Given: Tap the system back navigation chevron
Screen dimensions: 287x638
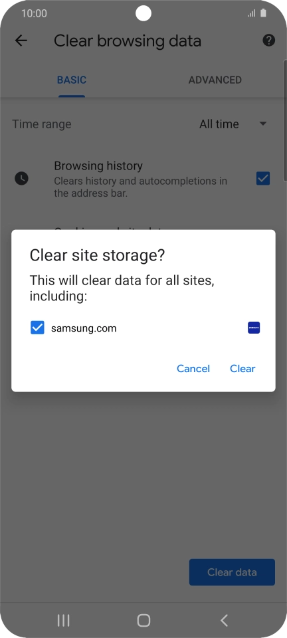Looking at the screenshot, I should click(224, 620).
